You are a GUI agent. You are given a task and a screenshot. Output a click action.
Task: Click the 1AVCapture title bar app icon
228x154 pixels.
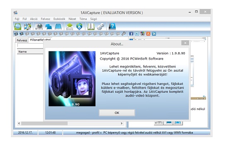pos(16,13)
